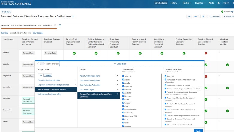Click Albania Personal Data term box

[28, 53]
